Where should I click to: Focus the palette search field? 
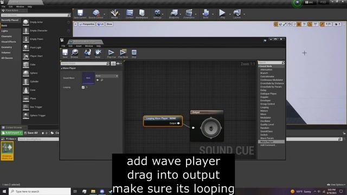271,63
